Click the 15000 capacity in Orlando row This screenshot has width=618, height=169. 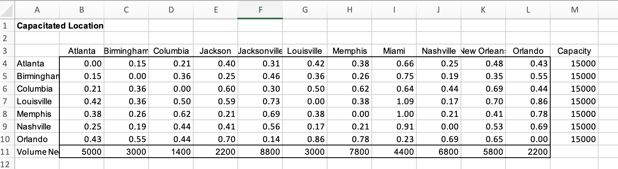[574, 140]
